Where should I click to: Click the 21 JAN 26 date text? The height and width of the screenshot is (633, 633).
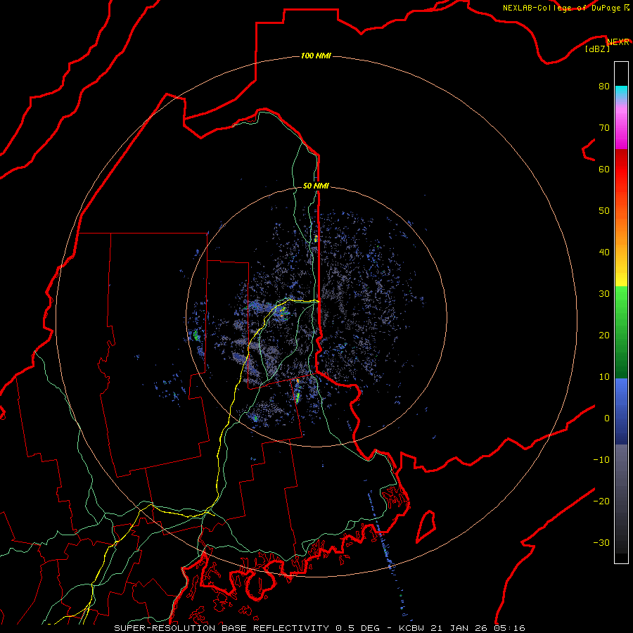pos(459,628)
